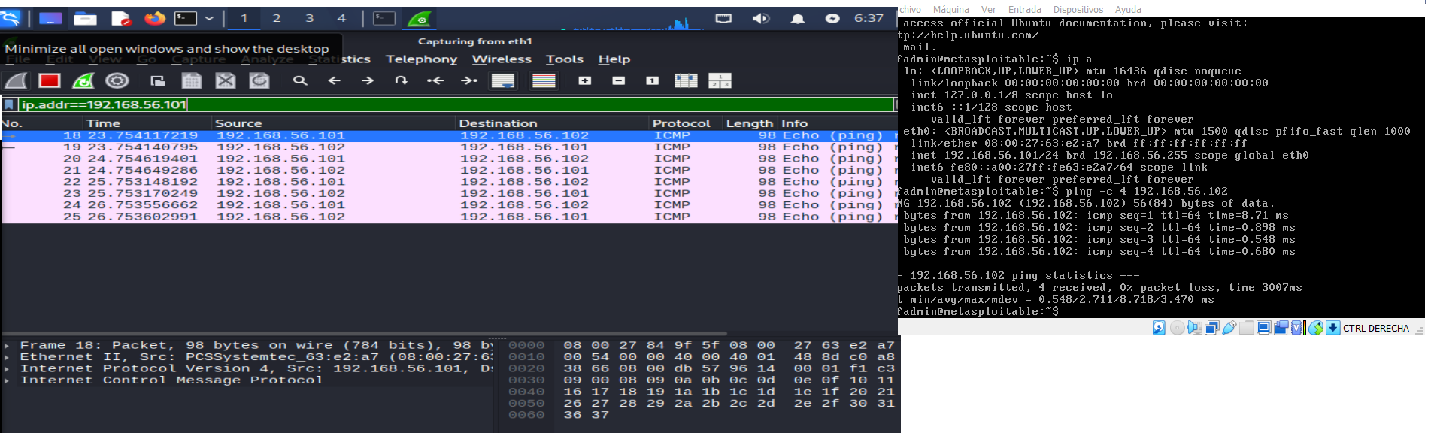Screen dimensions: 1434x433
Task: Open VirtualBox Dispositivos menu
Action: [x=1078, y=9]
